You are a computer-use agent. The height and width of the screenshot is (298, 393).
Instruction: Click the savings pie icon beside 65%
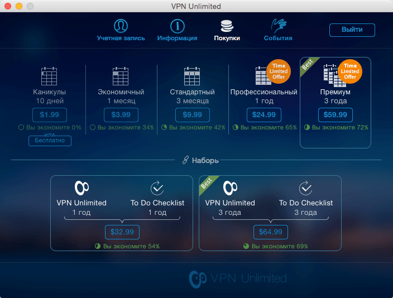(236, 127)
